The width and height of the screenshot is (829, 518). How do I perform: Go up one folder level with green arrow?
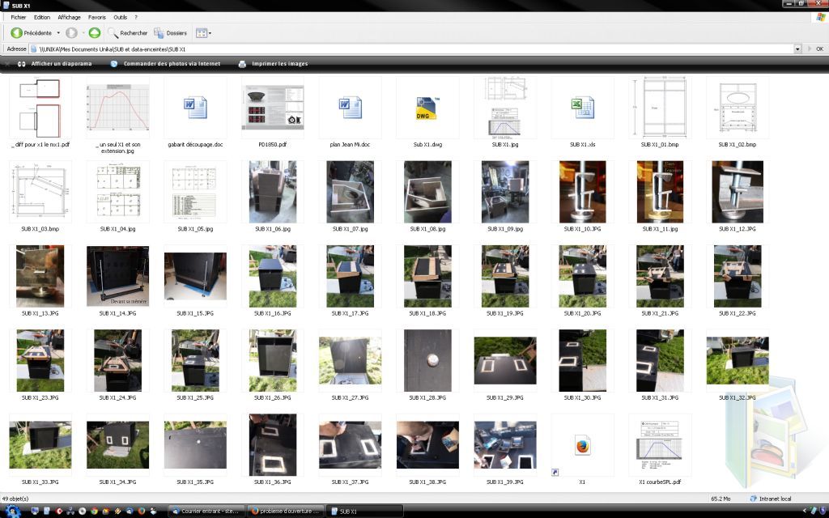[x=94, y=32]
